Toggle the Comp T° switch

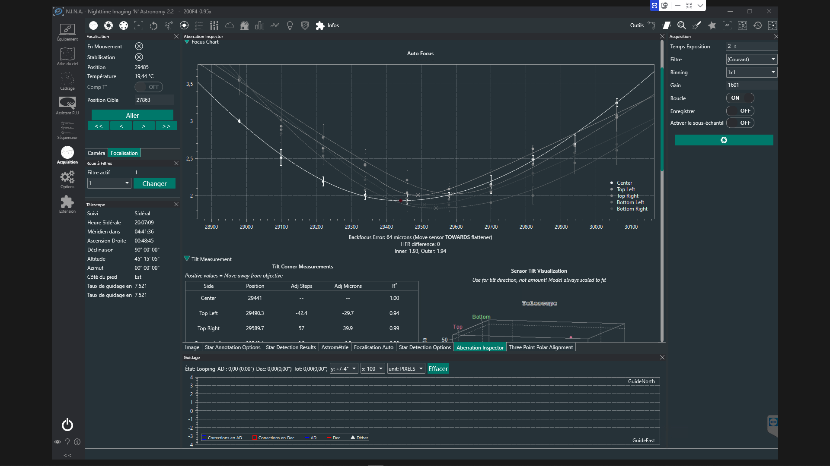click(x=149, y=87)
